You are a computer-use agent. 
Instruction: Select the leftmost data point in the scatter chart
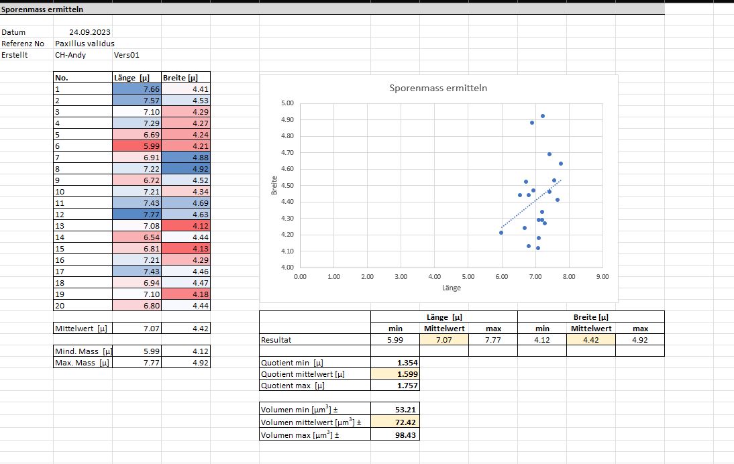pos(501,233)
